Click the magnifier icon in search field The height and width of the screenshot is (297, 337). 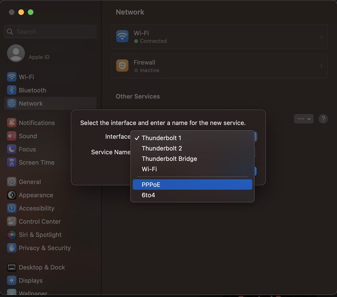coord(10,32)
